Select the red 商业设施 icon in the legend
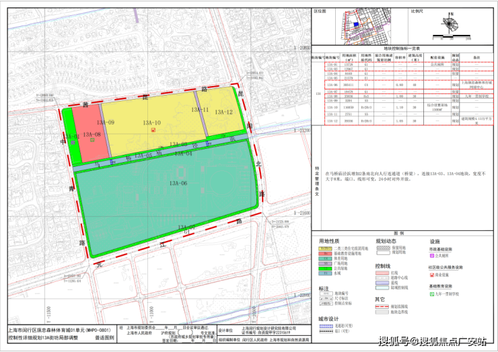 432,275
